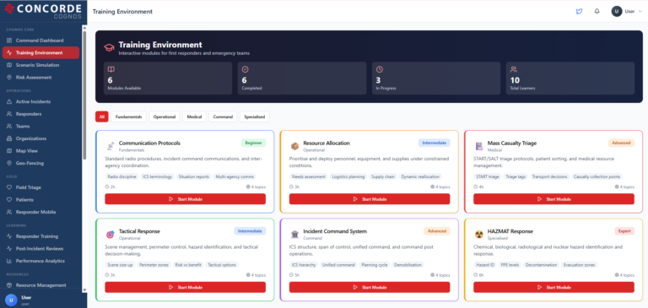Click the Patients heart icon
This screenshot has height=308, width=648.
pos(9,200)
